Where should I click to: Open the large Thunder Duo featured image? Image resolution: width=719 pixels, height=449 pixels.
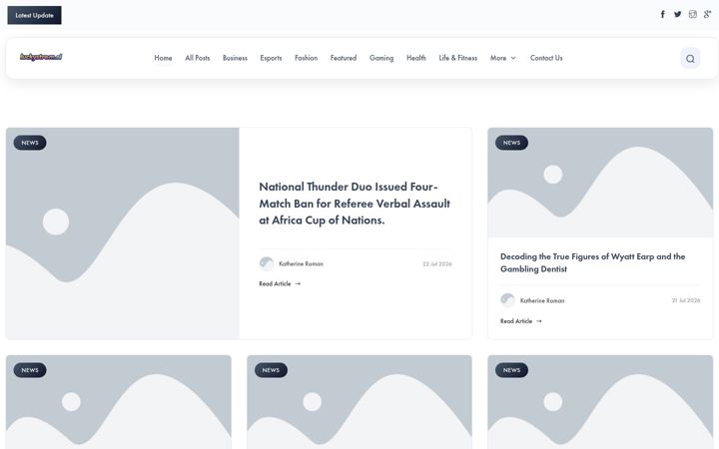coord(123,233)
